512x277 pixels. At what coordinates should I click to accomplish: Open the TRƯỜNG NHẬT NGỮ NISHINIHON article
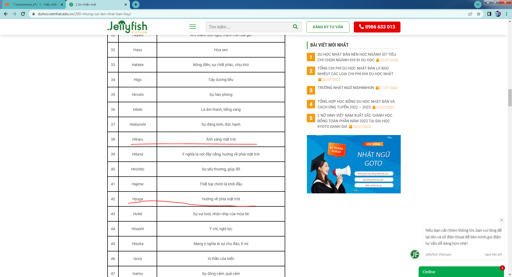pos(346,88)
